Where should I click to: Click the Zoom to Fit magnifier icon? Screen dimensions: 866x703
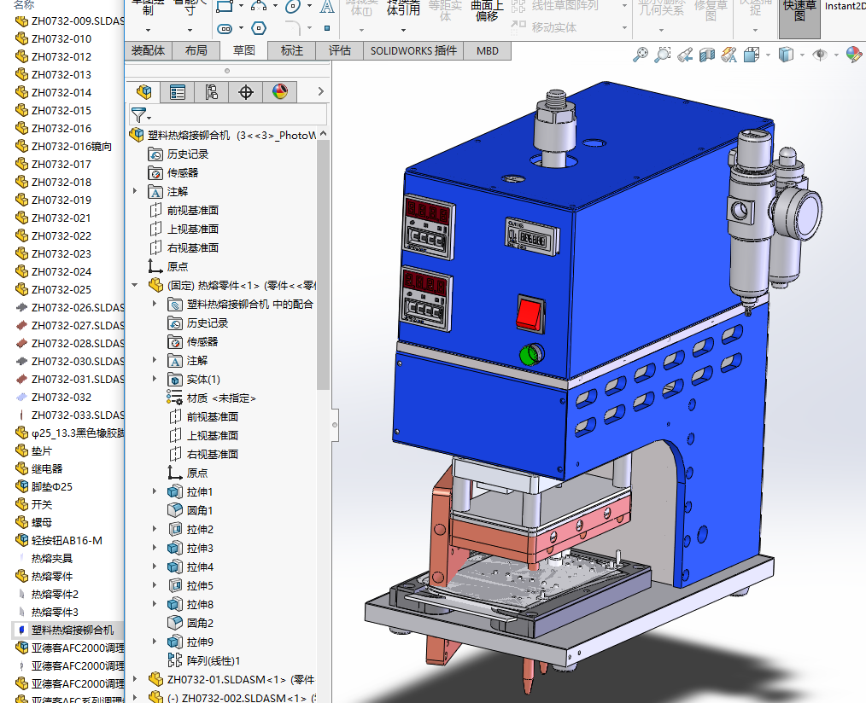[x=641, y=55]
